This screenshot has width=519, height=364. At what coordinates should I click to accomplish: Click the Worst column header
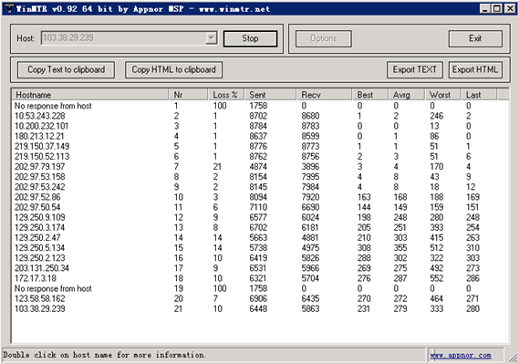coord(442,95)
